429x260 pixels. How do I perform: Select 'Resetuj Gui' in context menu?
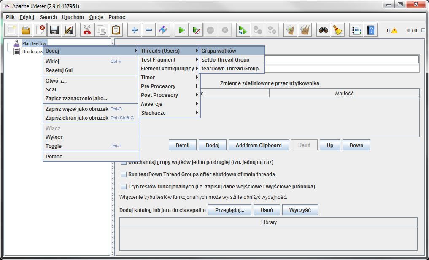(91, 70)
